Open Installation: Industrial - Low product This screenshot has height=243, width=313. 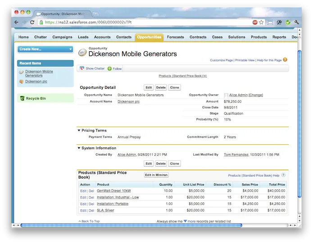(118, 197)
